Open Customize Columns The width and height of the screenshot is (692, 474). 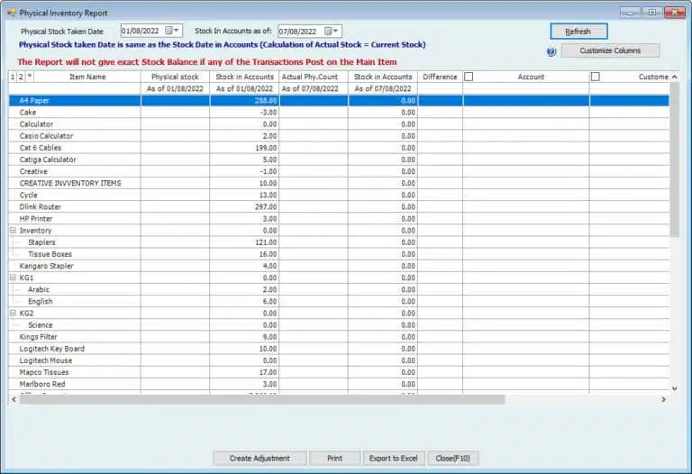(610, 51)
